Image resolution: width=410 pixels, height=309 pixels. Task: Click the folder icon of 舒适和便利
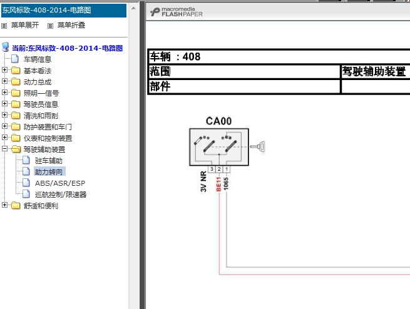tap(16, 205)
